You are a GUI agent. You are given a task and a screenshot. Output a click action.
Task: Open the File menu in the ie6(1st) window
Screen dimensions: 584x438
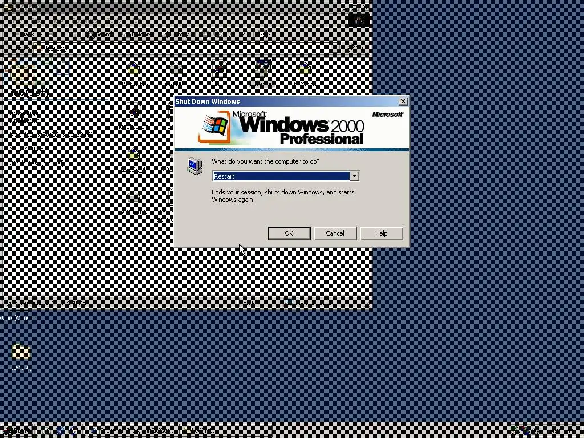coord(17,21)
